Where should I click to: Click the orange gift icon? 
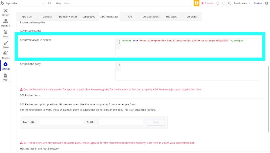[196, 3]
